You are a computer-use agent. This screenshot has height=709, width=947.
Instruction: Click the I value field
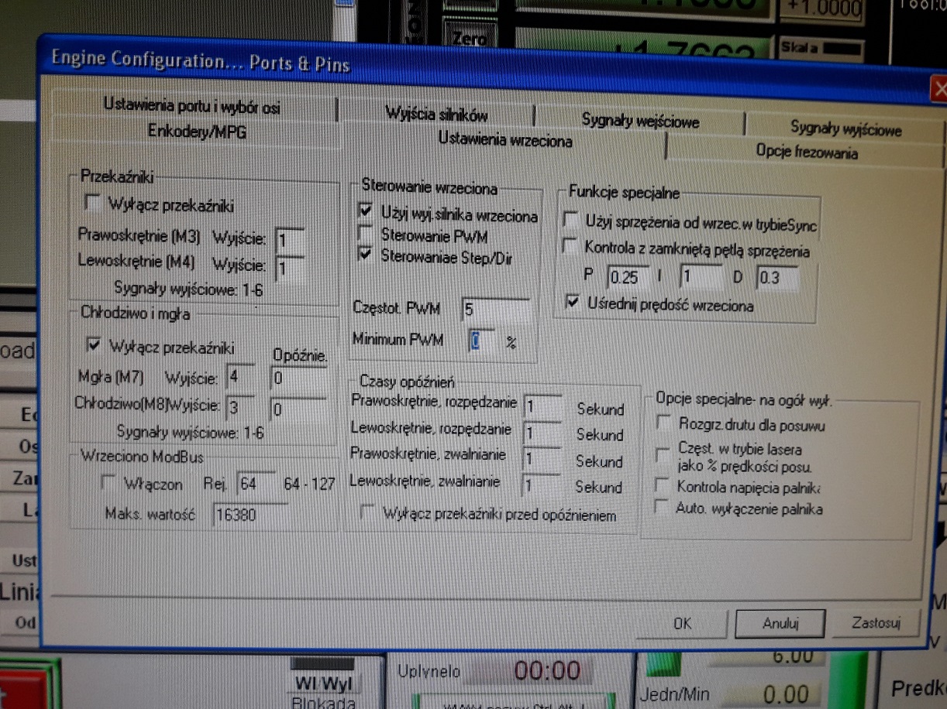[x=701, y=277]
